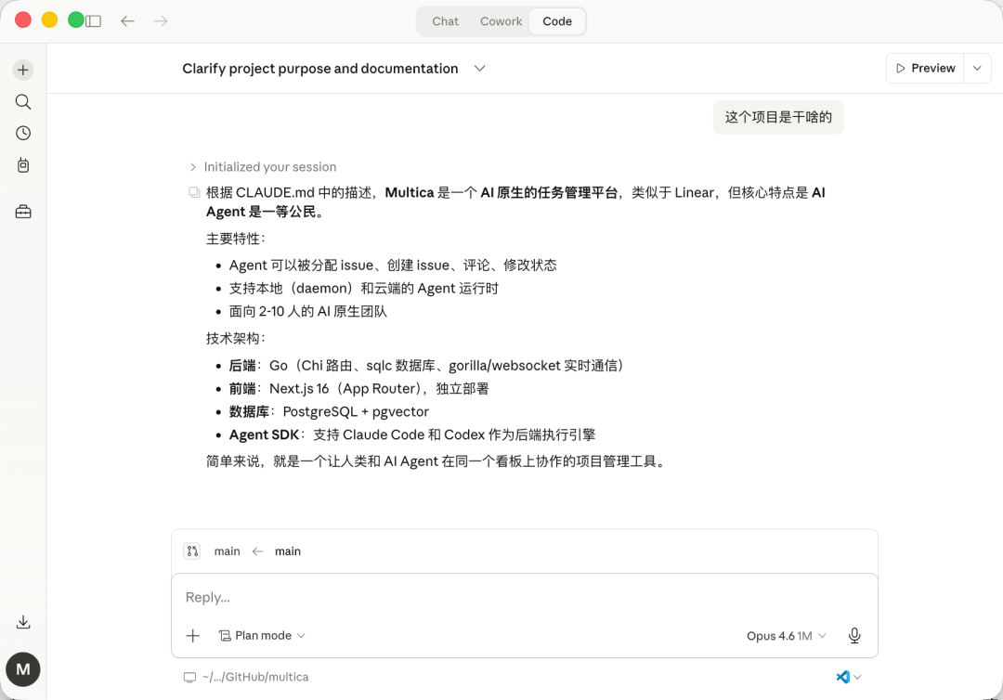Click the 'Next.js 16 (App Router)' bullet line
The width and height of the screenshot is (1003, 700).
tap(358, 389)
